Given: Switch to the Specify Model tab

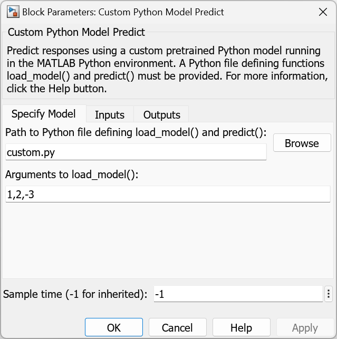Looking at the screenshot, I should [x=44, y=114].
